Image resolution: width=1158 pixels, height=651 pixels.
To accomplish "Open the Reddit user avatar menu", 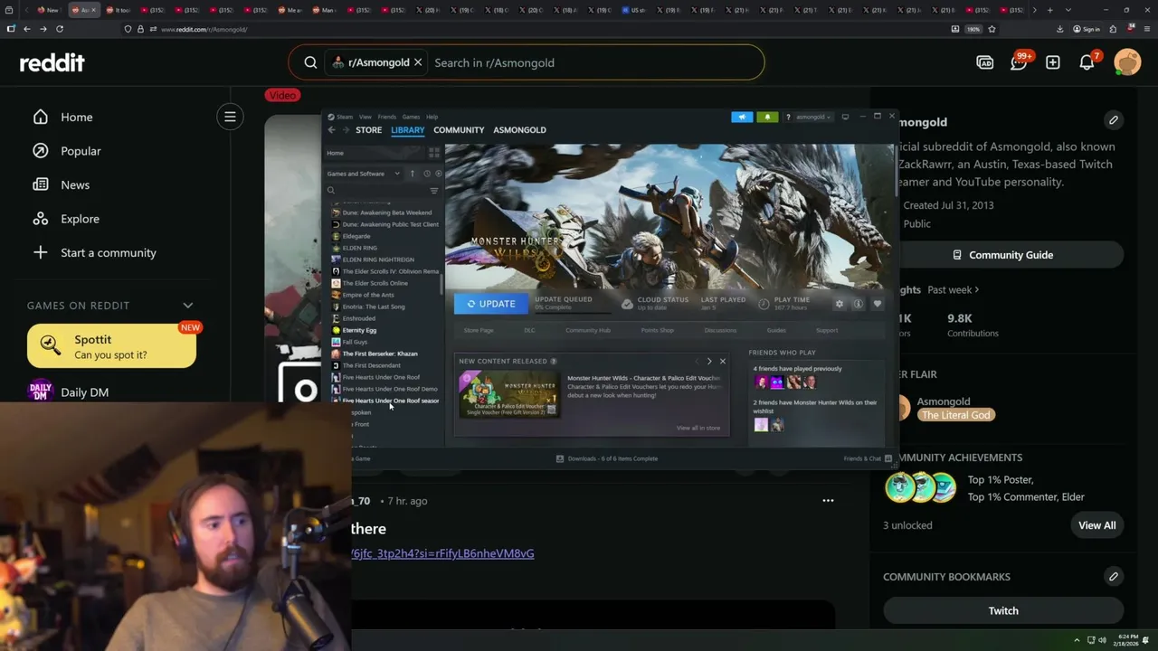I will tap(1127, 62).
